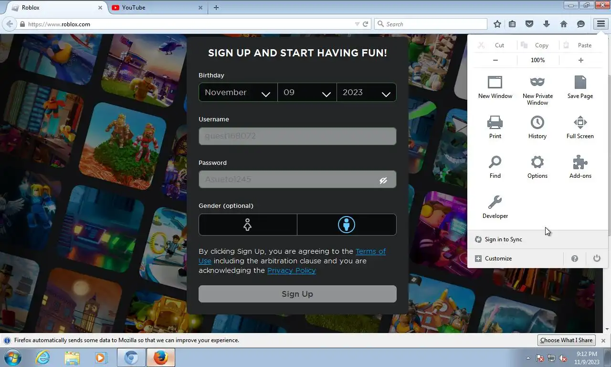Image resolution: width=611 pixels, height=367 pixels.
Task: Toggle password visibility eye icon
Action: pyautogui.click(x=383, y=180)
